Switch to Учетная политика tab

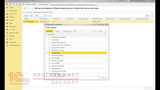tap(43, 4)
